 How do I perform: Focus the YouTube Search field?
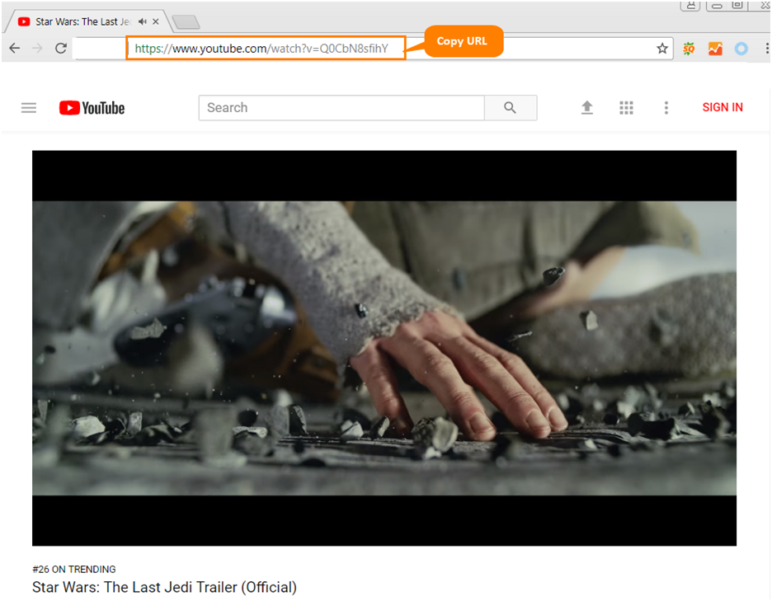341,108
